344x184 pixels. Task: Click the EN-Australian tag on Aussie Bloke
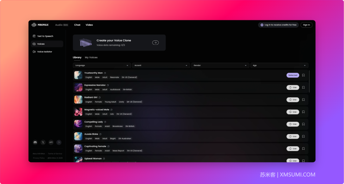click(x=125, y=139)
